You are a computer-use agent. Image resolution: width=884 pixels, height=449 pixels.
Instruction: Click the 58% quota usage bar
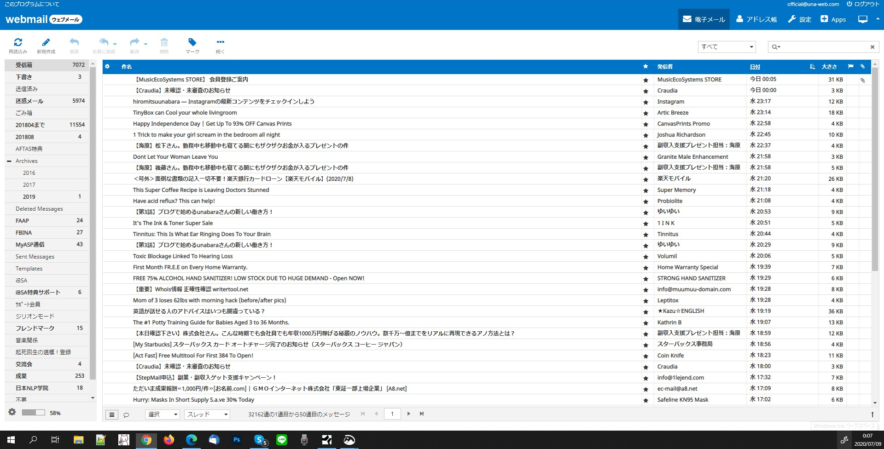pyautogui.click(x=34, y=413)
